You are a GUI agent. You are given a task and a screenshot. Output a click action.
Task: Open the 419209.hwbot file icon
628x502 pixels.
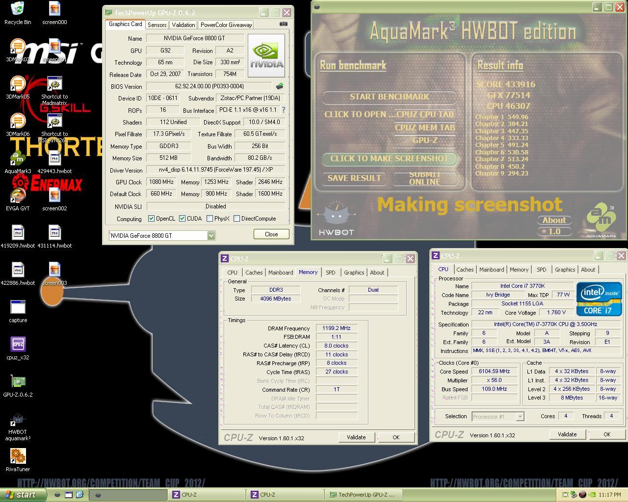(x=18, y=237)
